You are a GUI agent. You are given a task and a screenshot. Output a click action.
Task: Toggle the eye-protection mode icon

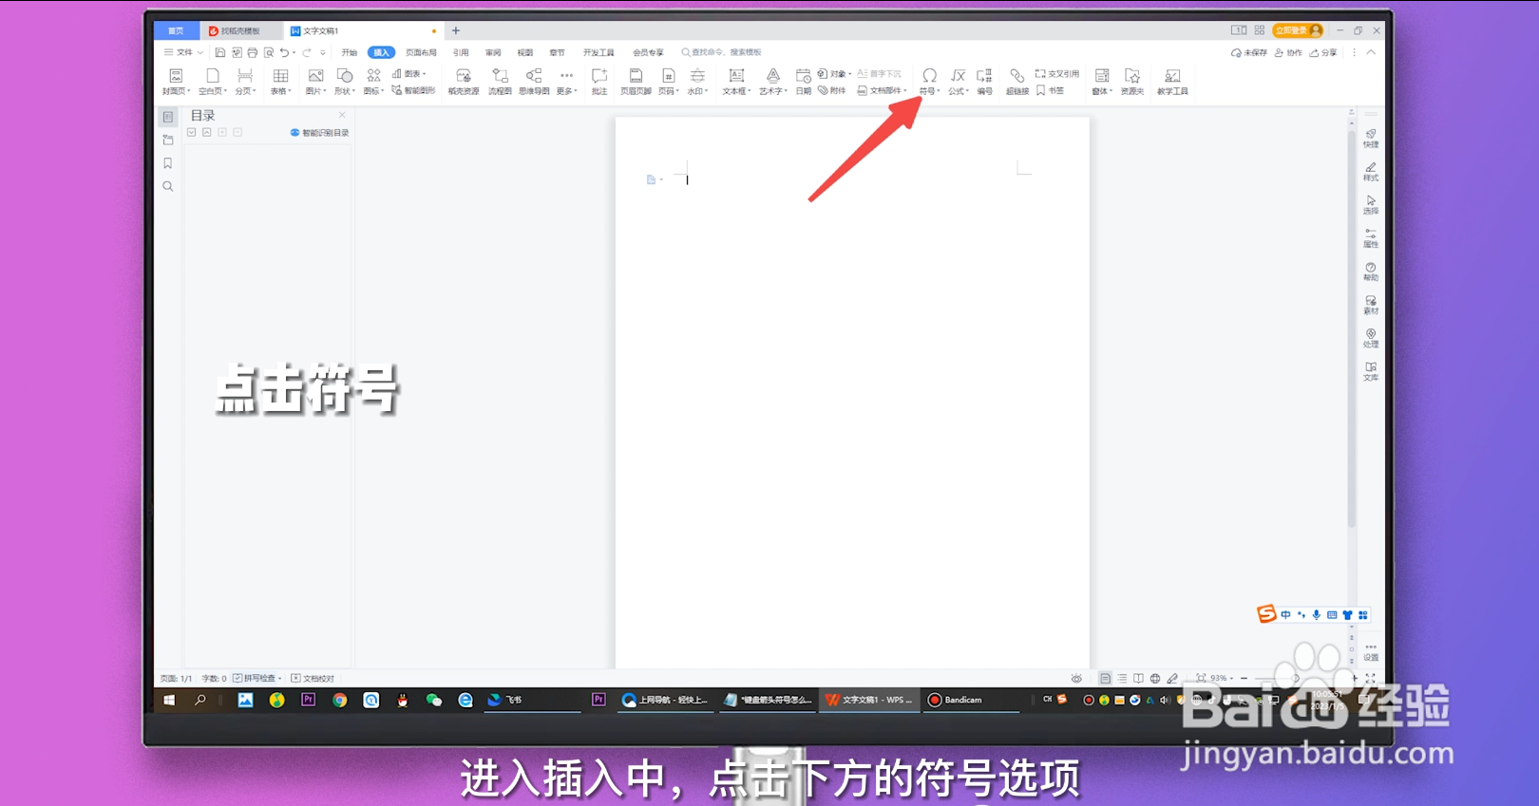tap(1076, 678)
